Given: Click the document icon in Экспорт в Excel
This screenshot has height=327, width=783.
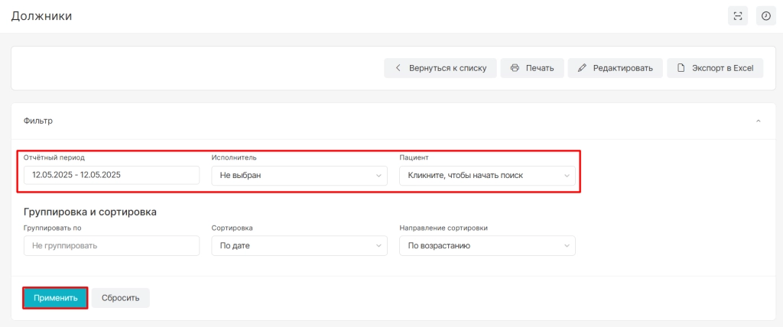Looking at the screenshot, I should (680, 69).
